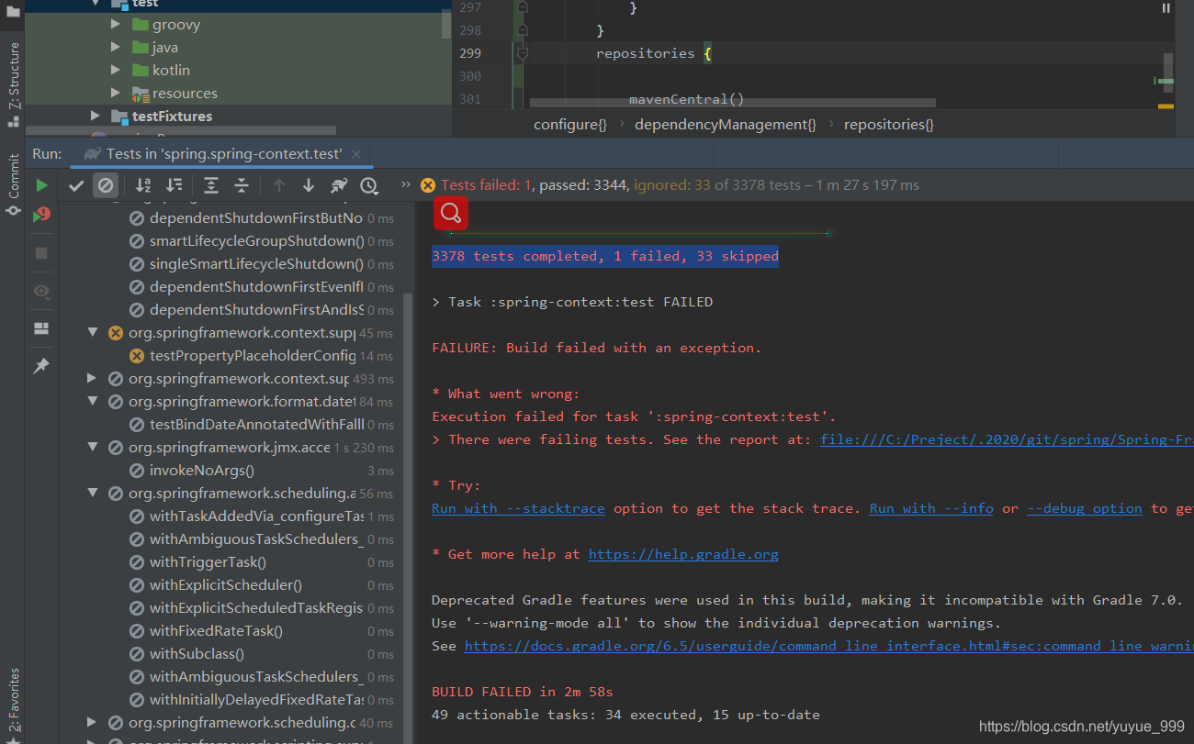Viewport: 1194px width, 744px height.
Task: Expand the java folder
Action: (116, 48)
